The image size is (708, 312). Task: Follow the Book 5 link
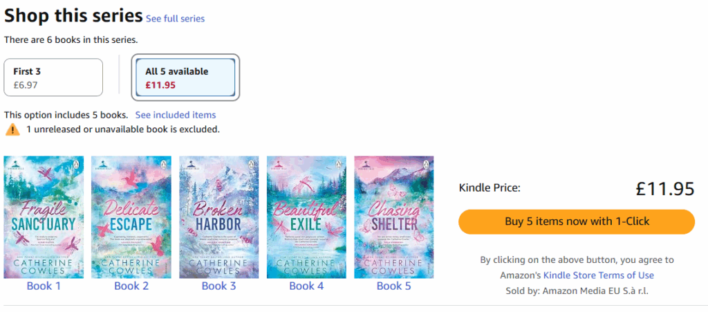point(394,286)
